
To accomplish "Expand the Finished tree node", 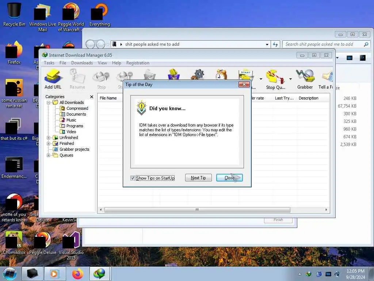I will (x=49, y=143).
